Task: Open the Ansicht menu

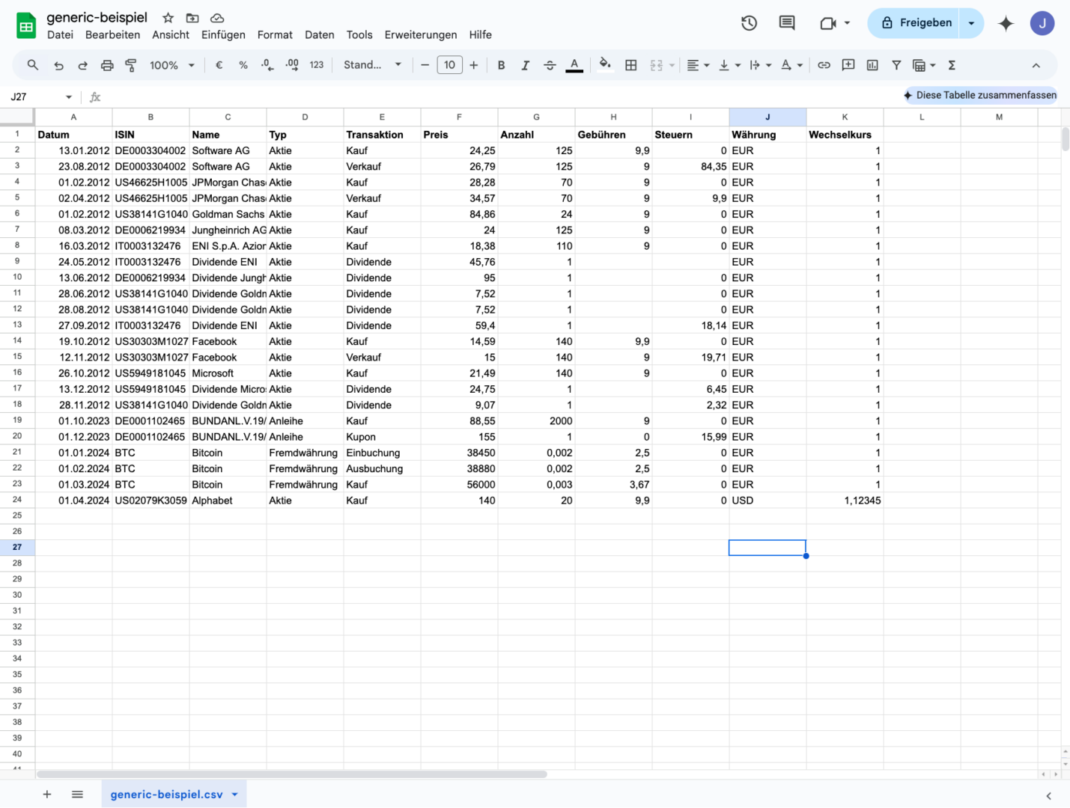Action: (x=171, y=35)
